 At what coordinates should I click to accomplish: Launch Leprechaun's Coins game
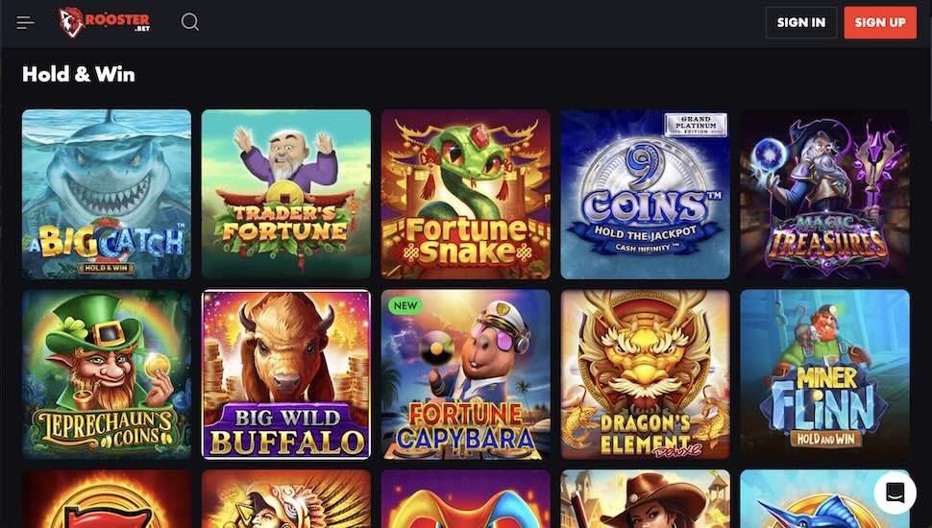[x=107, y=374]
